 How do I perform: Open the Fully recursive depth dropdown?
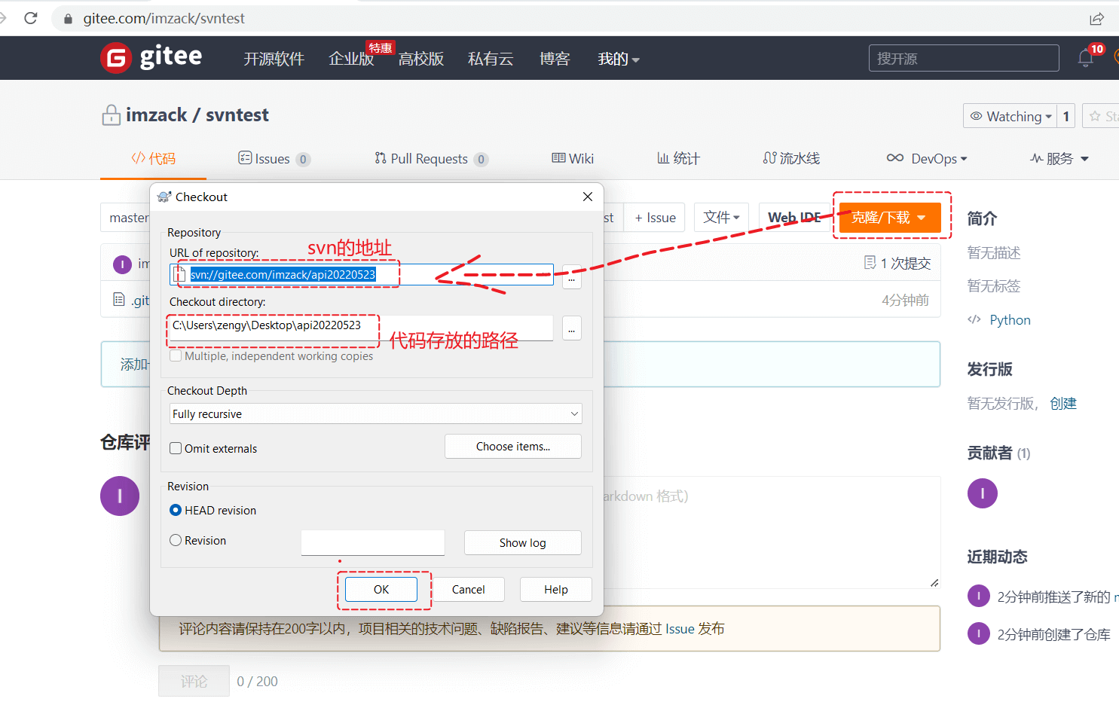coord(375,414)
